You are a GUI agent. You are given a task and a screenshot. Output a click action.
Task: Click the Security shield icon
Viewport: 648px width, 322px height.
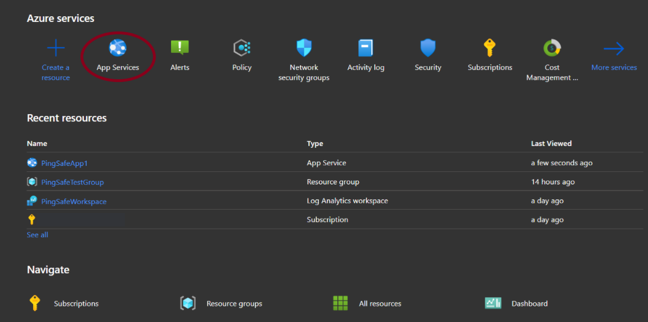click(428, 49)
